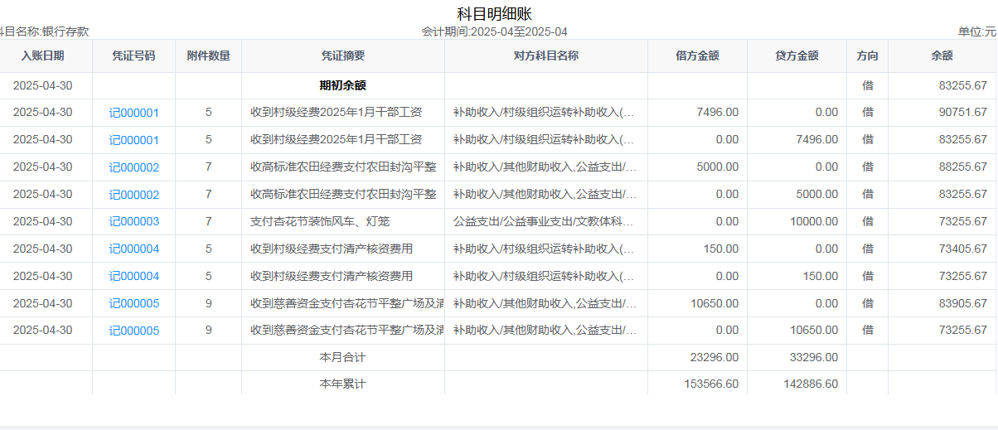
Task: Click the 支付杏花节装饰风车、灯笼 summary cell
Action: (x=320, y=222)
